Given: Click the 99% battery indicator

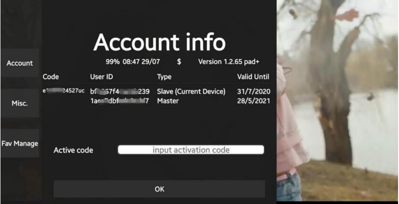Looking at the screenshot, I should click(113, 62).
